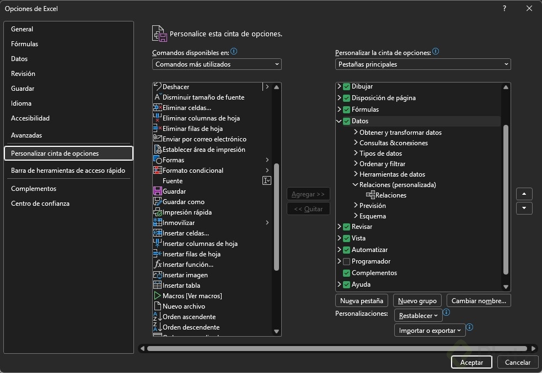Click the Formas shapes icon

(x=158, y=160)
